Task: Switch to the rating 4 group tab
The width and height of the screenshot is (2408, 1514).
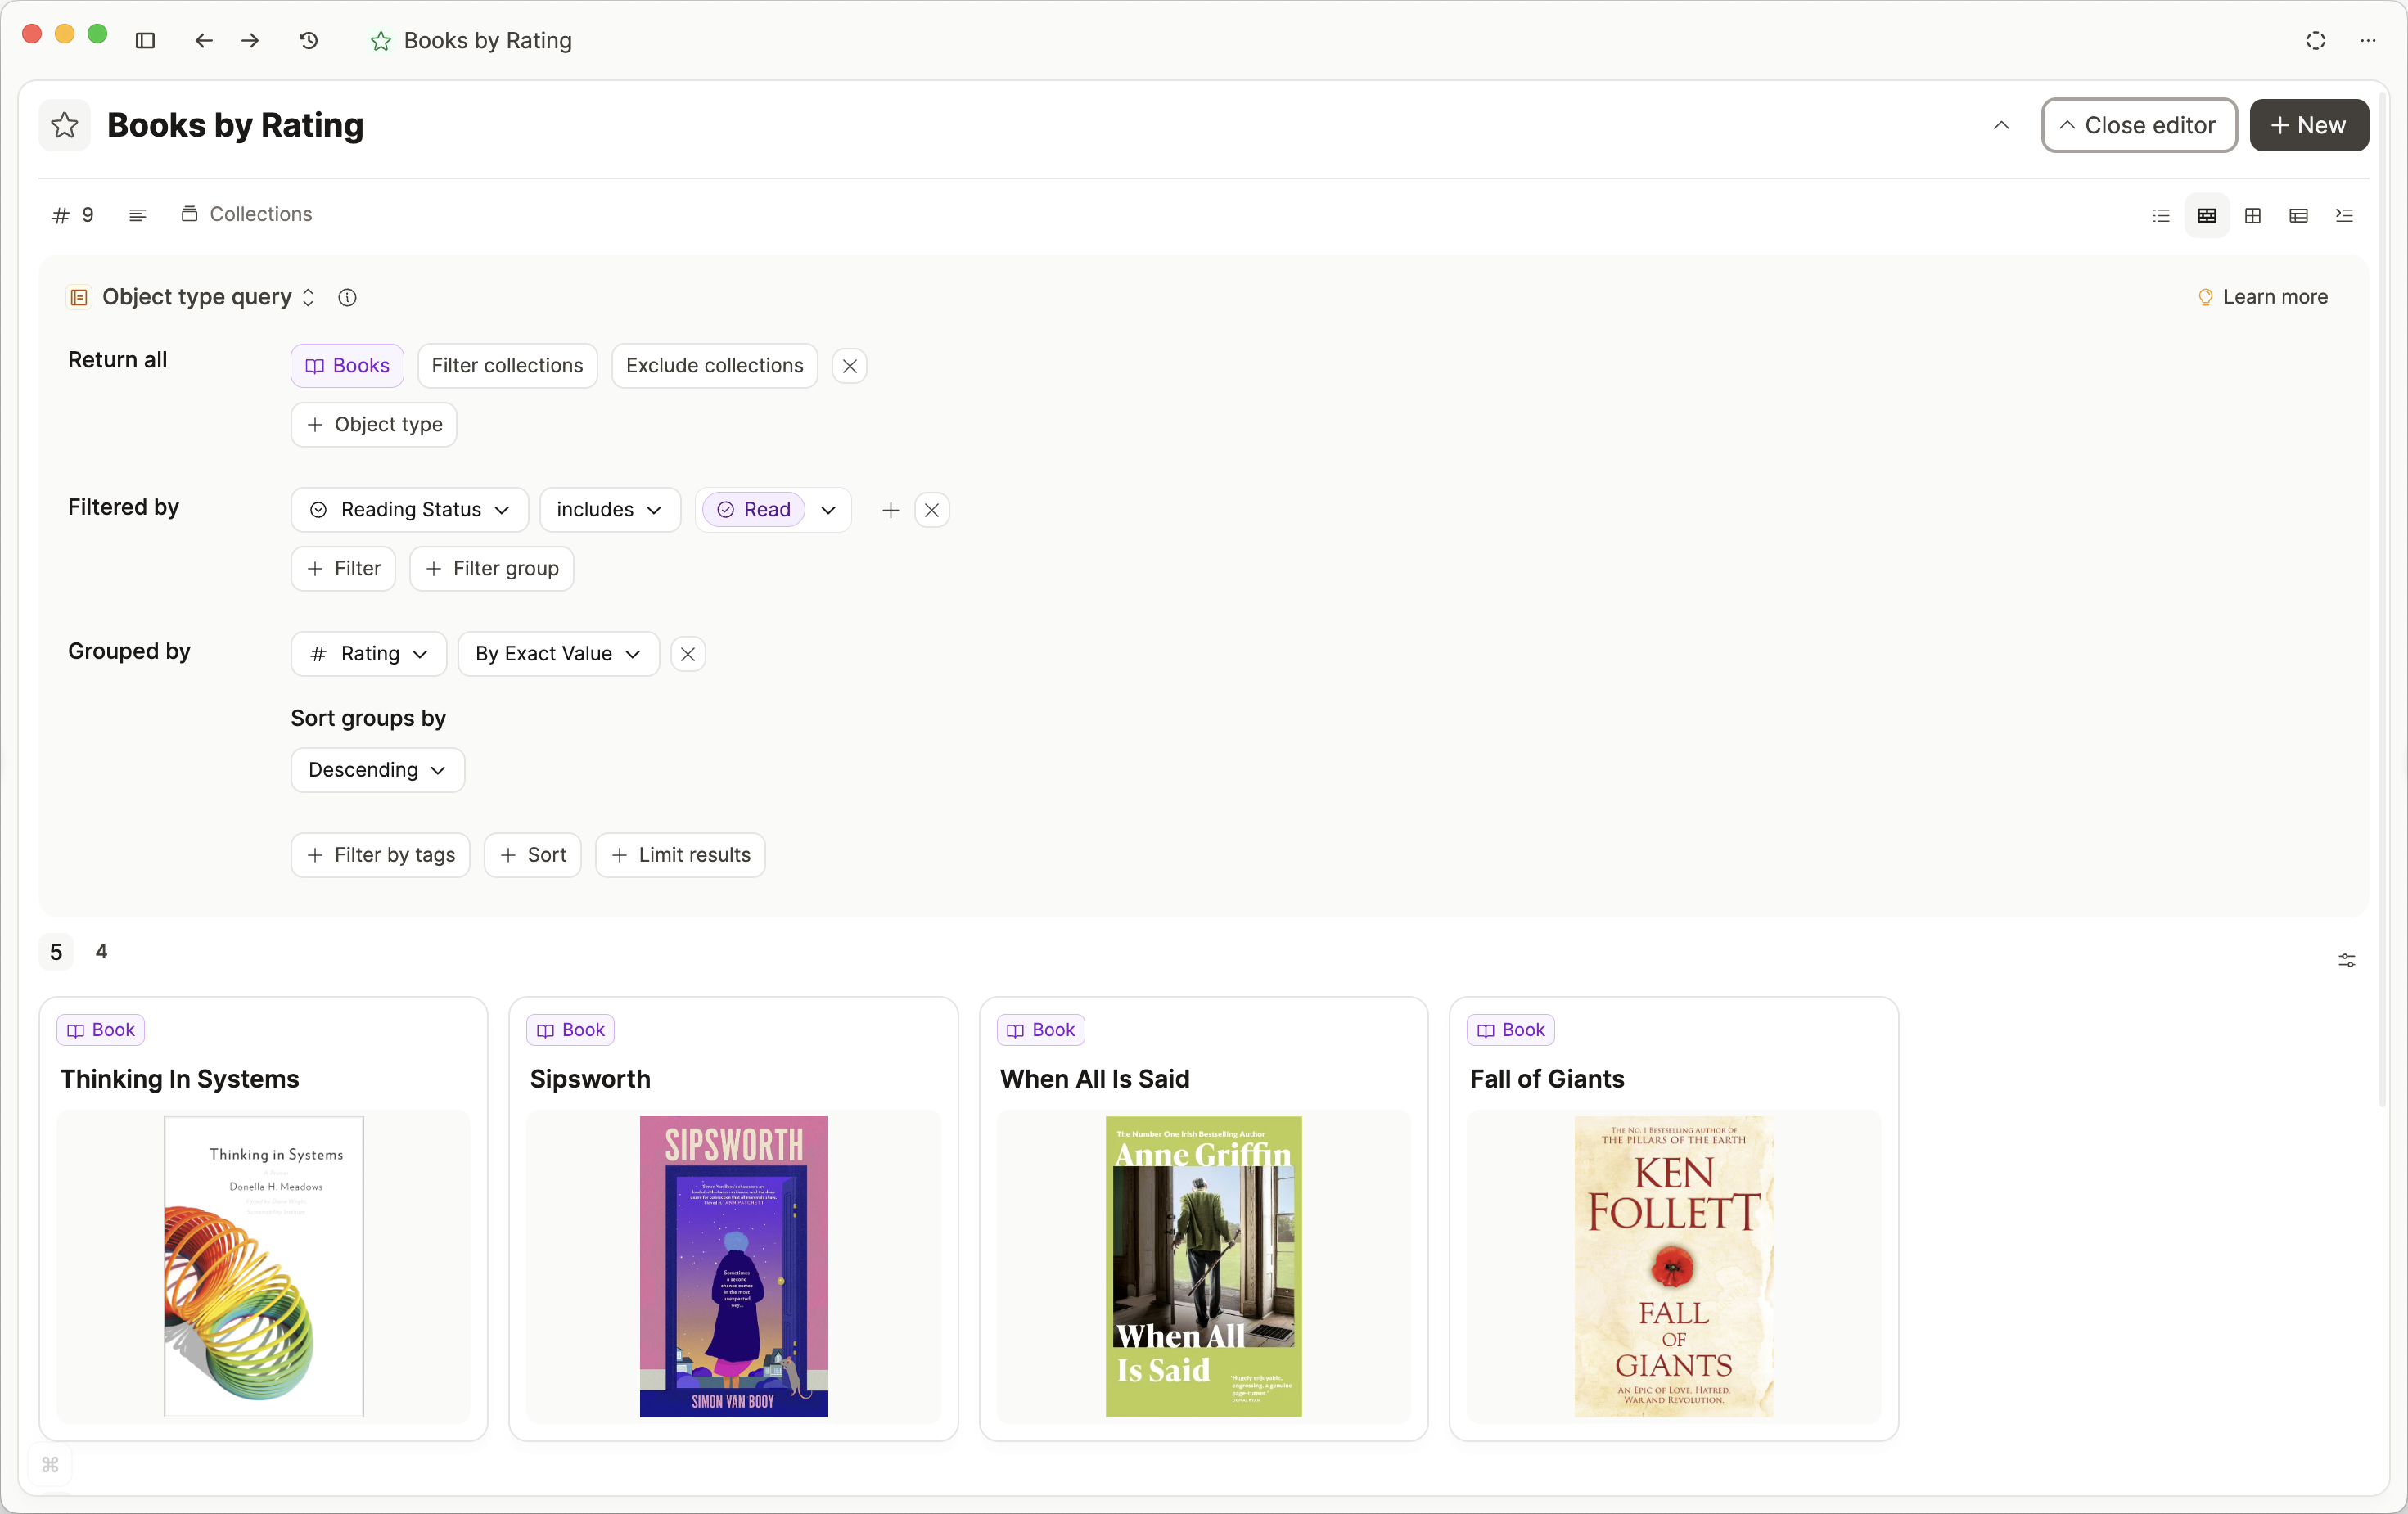Action: coord(101,951)
